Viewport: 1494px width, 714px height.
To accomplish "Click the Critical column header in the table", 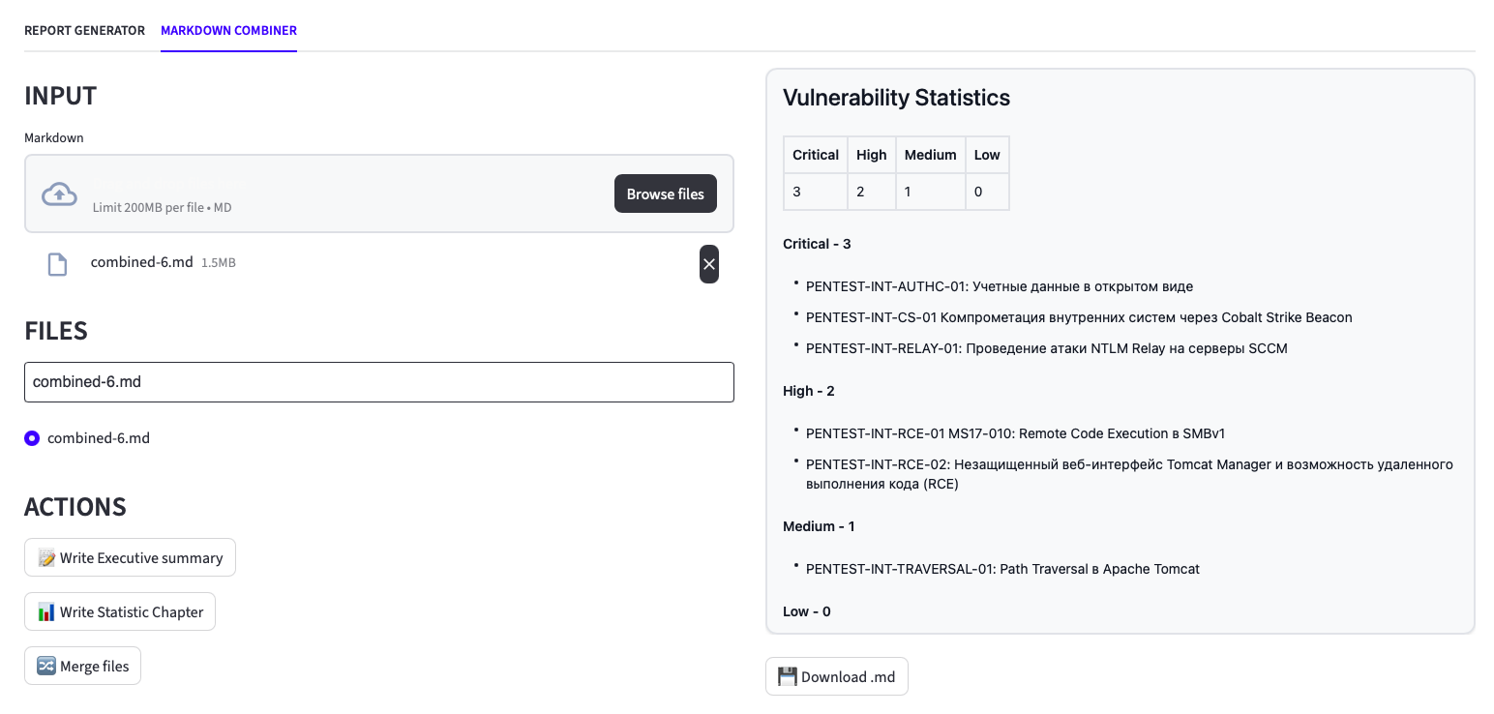I will 816,155.
